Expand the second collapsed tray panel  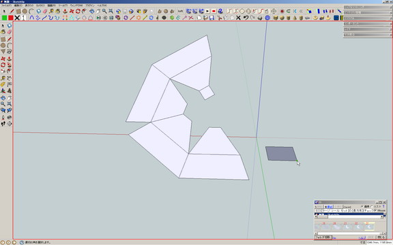click(x=368, y=13)
